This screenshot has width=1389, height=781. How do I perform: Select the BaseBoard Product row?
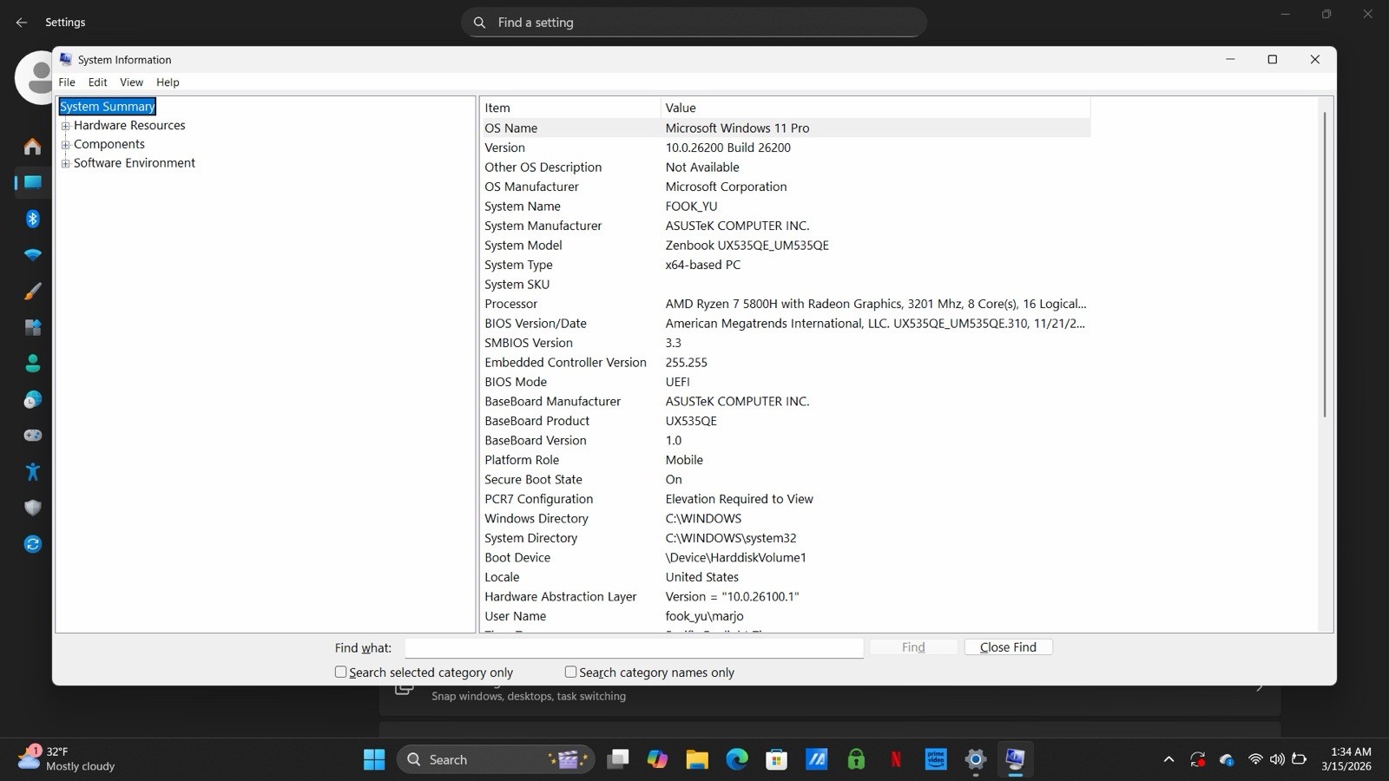[x=785, y=421]
